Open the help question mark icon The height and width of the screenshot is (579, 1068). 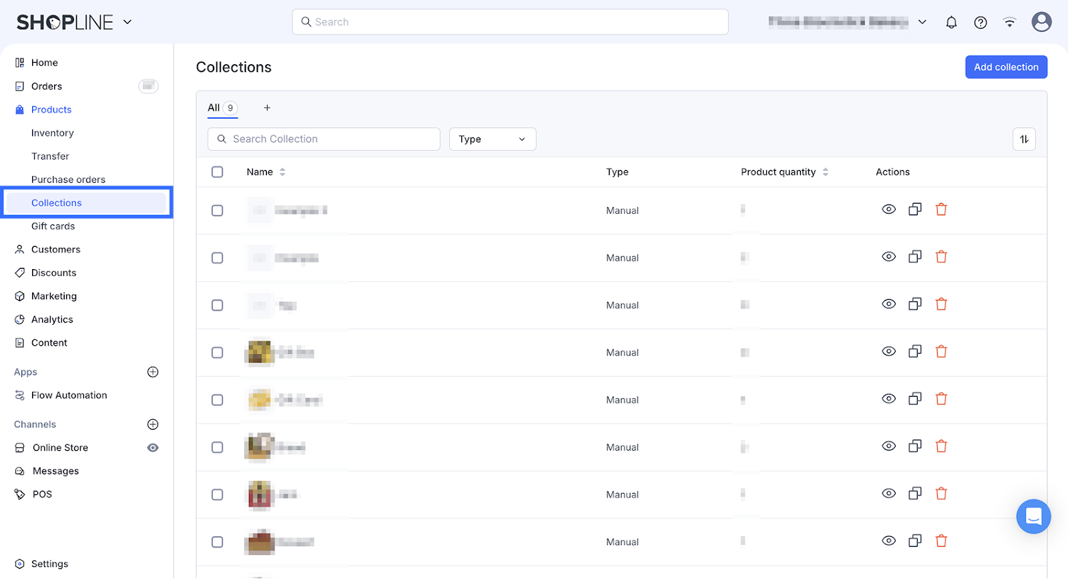(981, 22)
